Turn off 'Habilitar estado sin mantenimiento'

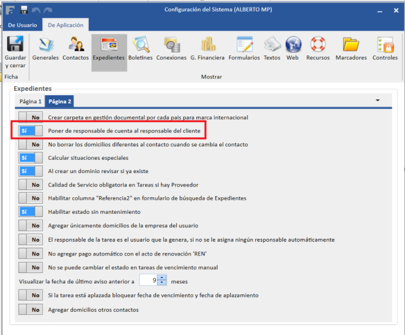[x=30, y=212]
